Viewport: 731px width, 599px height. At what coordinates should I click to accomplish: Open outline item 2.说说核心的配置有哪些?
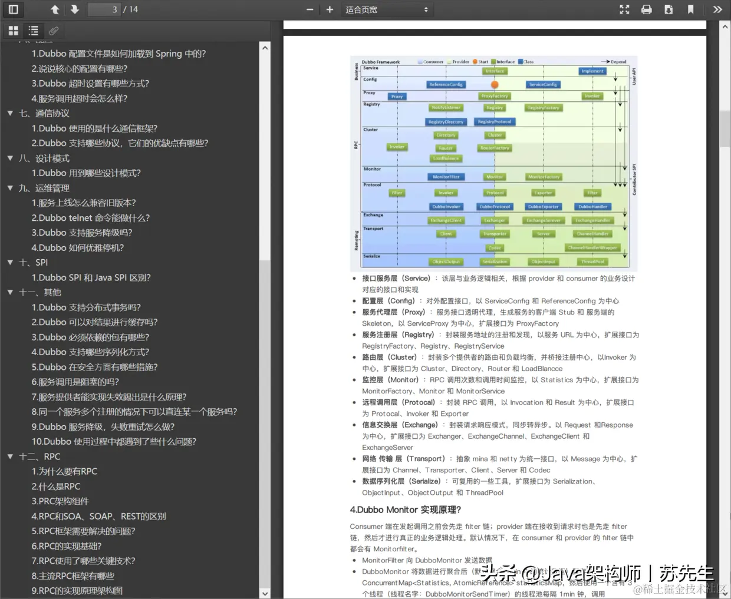[x=80, y=68]
